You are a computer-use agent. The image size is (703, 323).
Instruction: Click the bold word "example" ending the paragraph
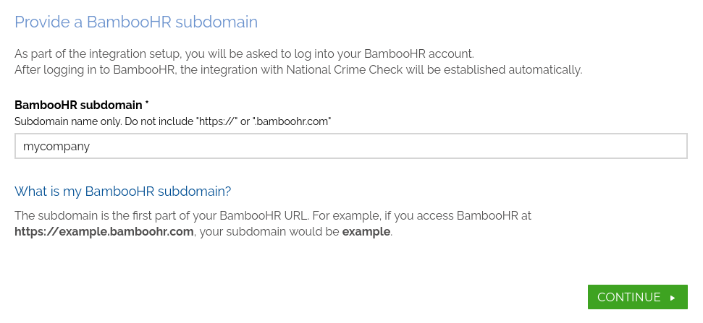366,232
